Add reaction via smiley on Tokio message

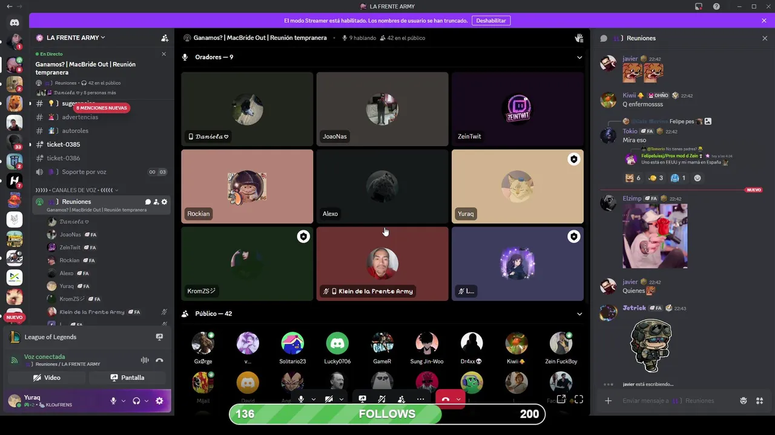pos(697,178)
